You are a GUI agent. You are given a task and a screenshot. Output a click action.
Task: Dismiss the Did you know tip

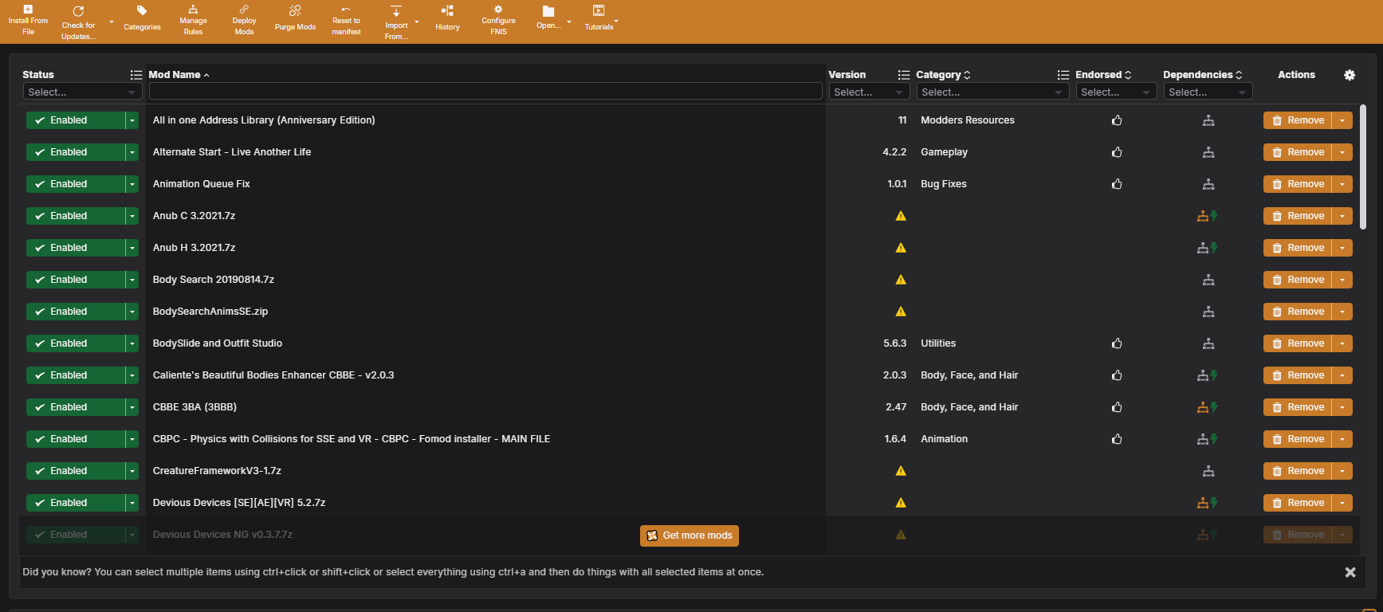1350,572
